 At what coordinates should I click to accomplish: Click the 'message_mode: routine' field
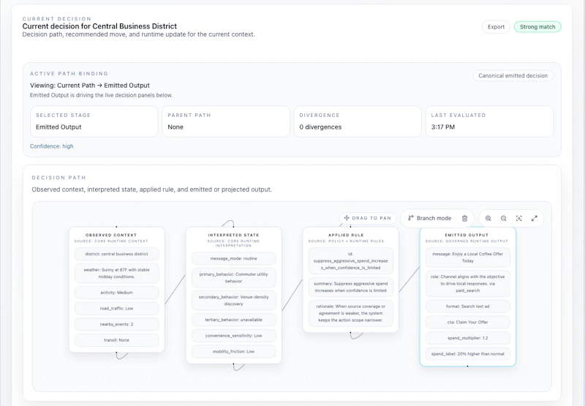coord(233,259)
